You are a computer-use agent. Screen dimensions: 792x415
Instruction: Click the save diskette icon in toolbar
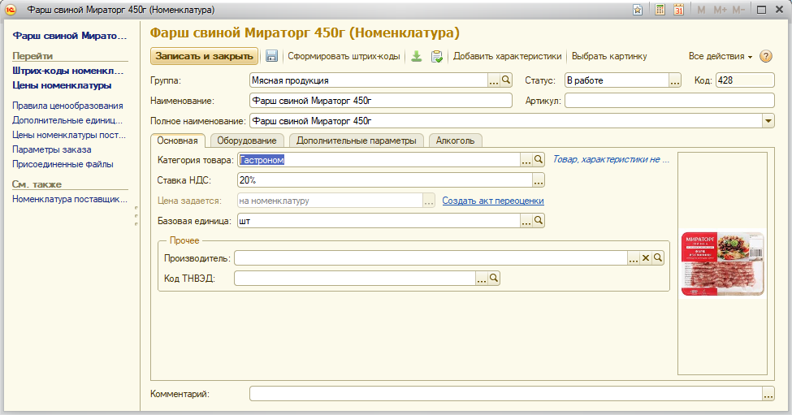(x=272, y=56)
